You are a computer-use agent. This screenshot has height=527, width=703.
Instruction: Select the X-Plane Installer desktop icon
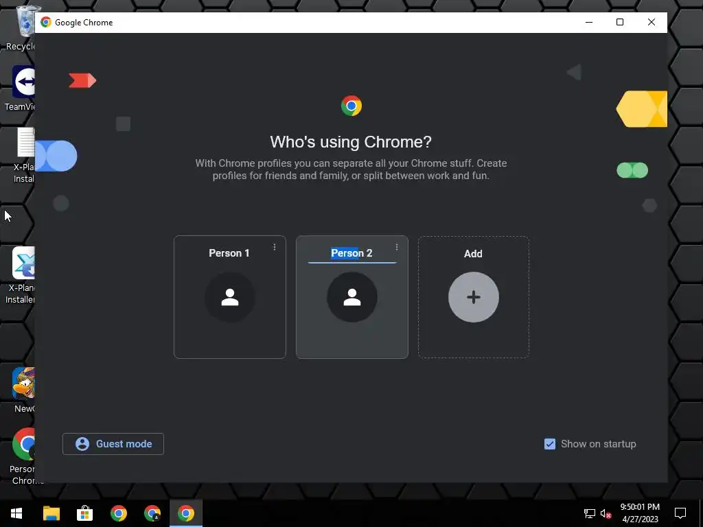(x=21, y=276)
